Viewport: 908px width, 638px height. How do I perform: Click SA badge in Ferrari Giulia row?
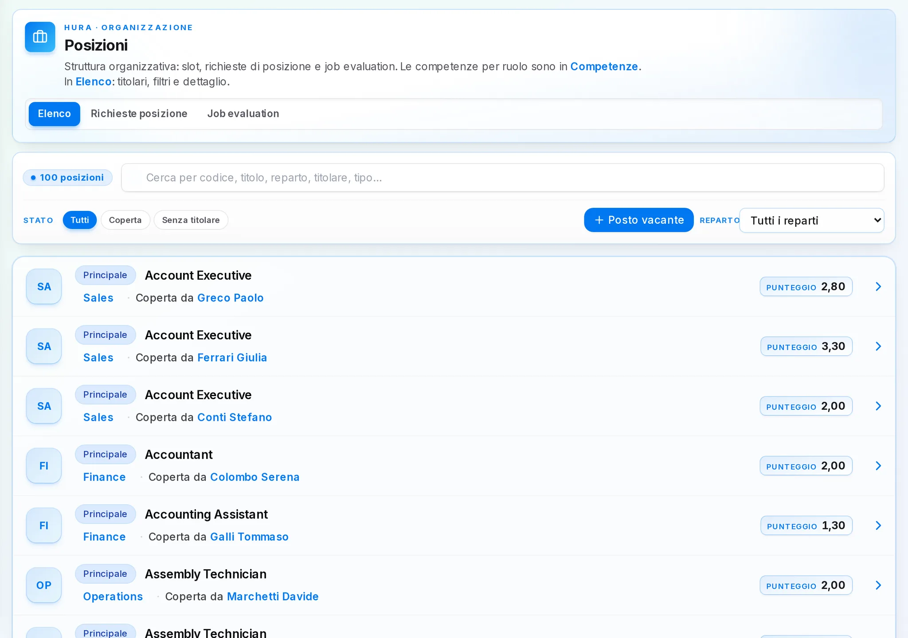(44, 346)
